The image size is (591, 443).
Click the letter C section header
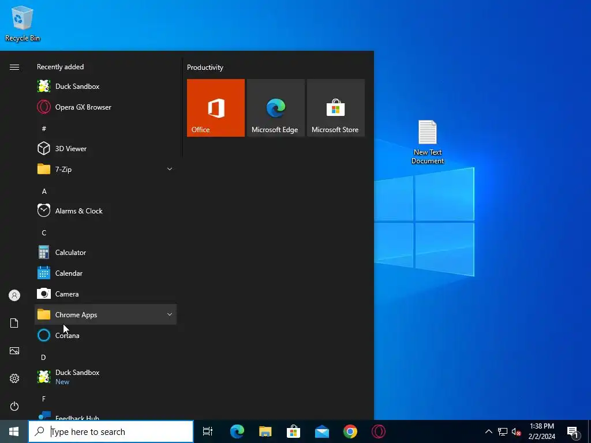44,233
